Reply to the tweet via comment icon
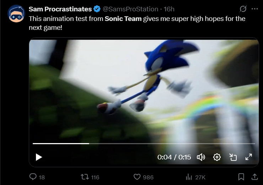 [x=33, y=176]
